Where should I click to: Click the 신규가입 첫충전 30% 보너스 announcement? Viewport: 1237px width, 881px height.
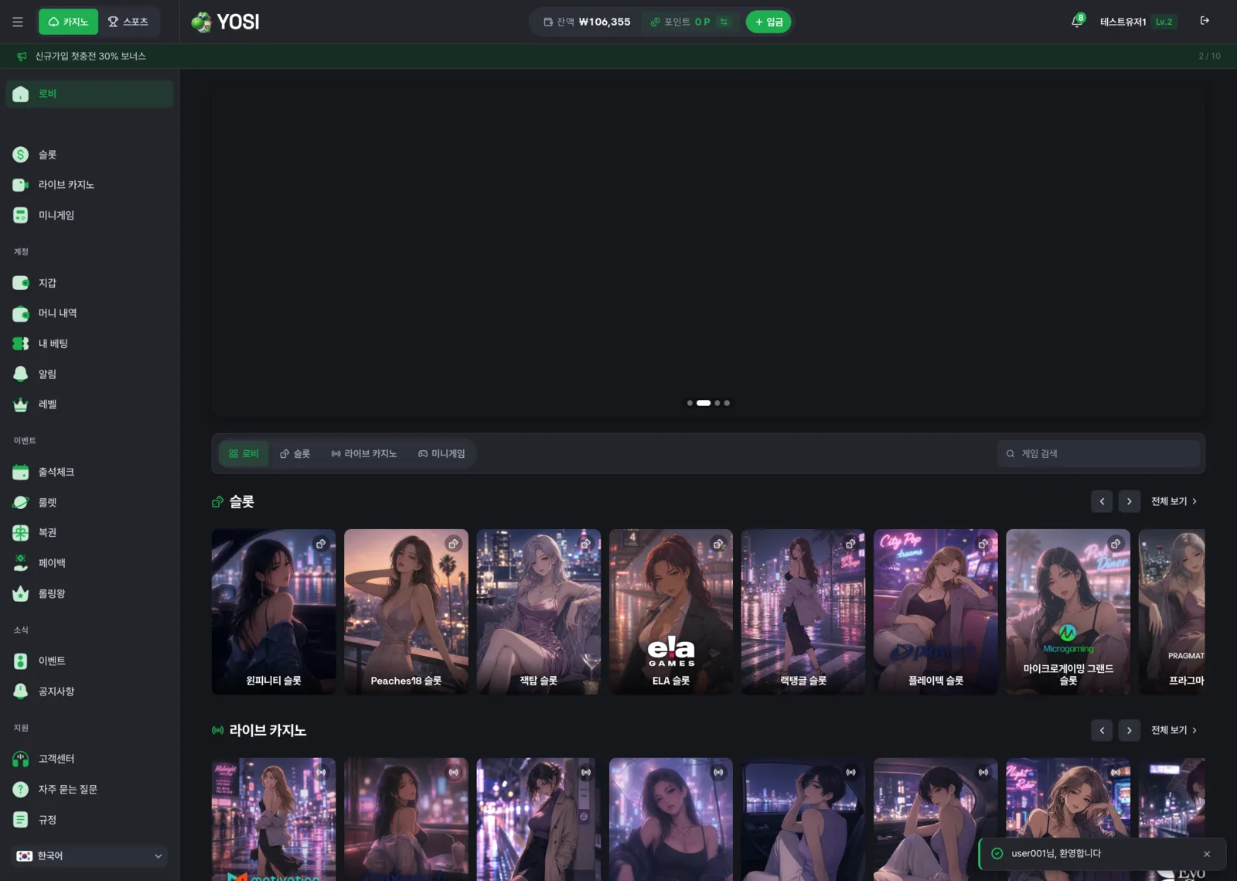coord(90,56)
